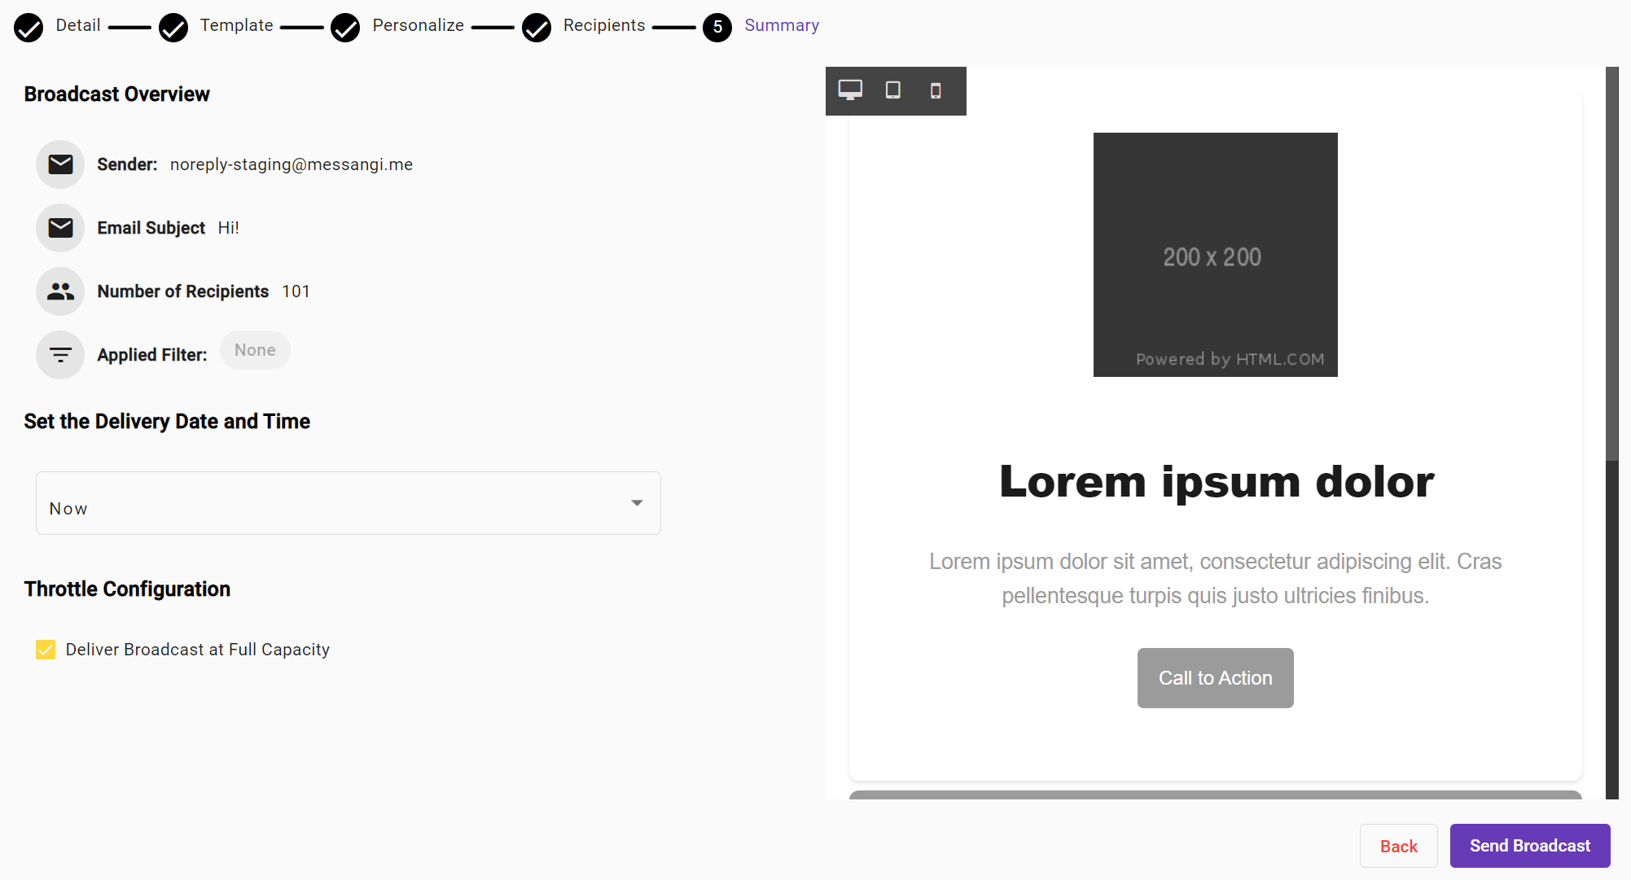Viewport: 1631px width, 880px height.
Task: Click the Throttle Configuration heading
Action: (x=127, y=589)
